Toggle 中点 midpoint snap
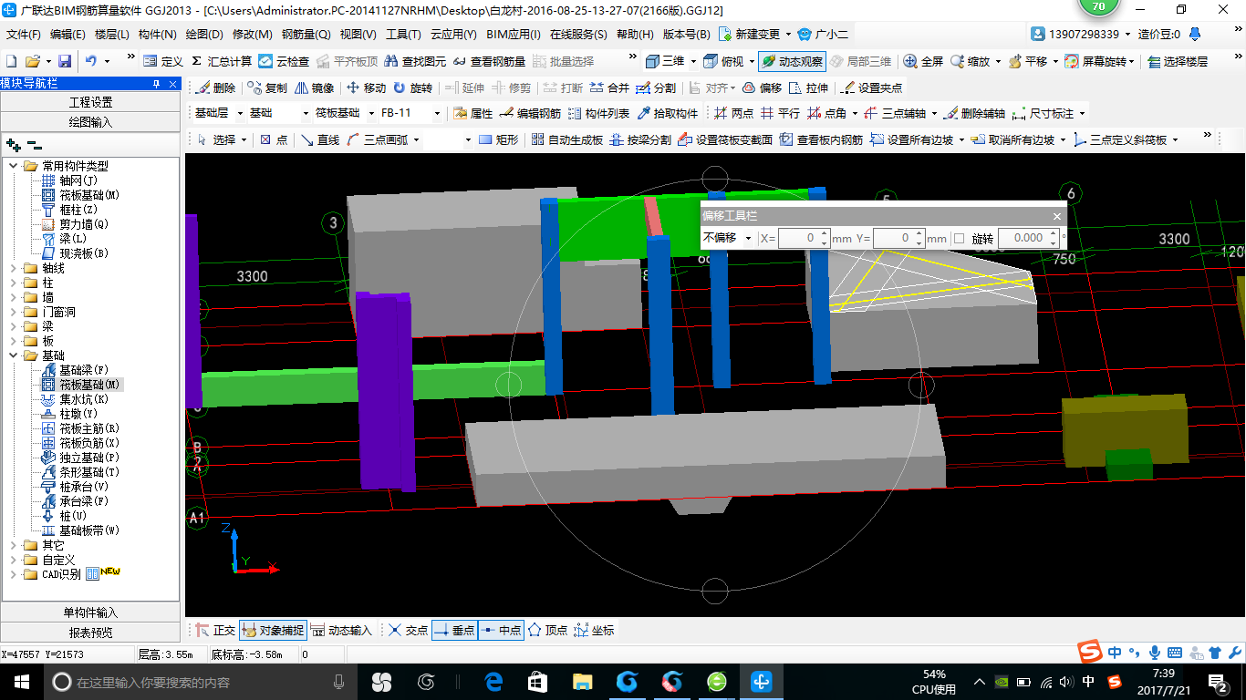 pyautogui.click(x=501, y=630)
